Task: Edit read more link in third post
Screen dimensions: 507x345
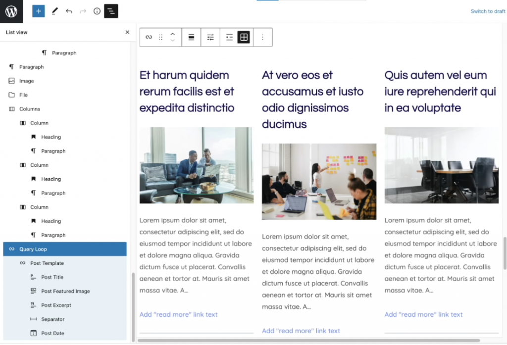Action: 424,314
